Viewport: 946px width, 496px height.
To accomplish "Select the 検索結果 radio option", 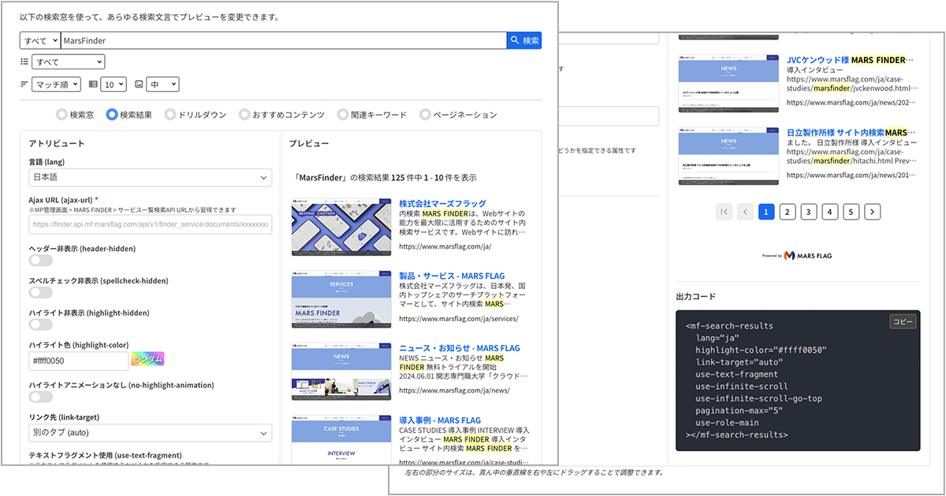I will tap(112, 115).
